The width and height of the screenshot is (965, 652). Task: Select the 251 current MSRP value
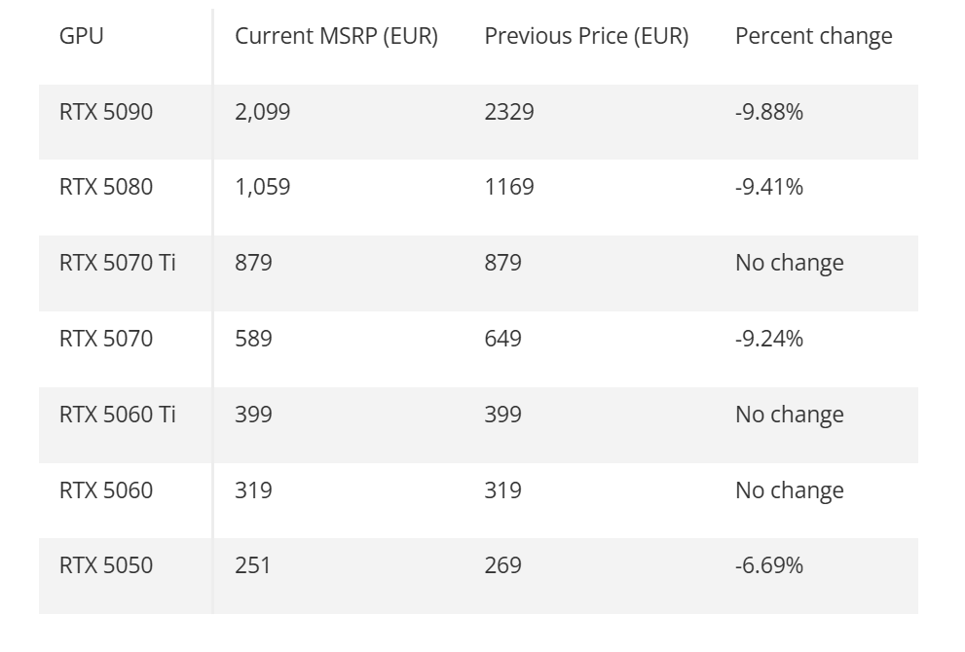tap(252, 565)
